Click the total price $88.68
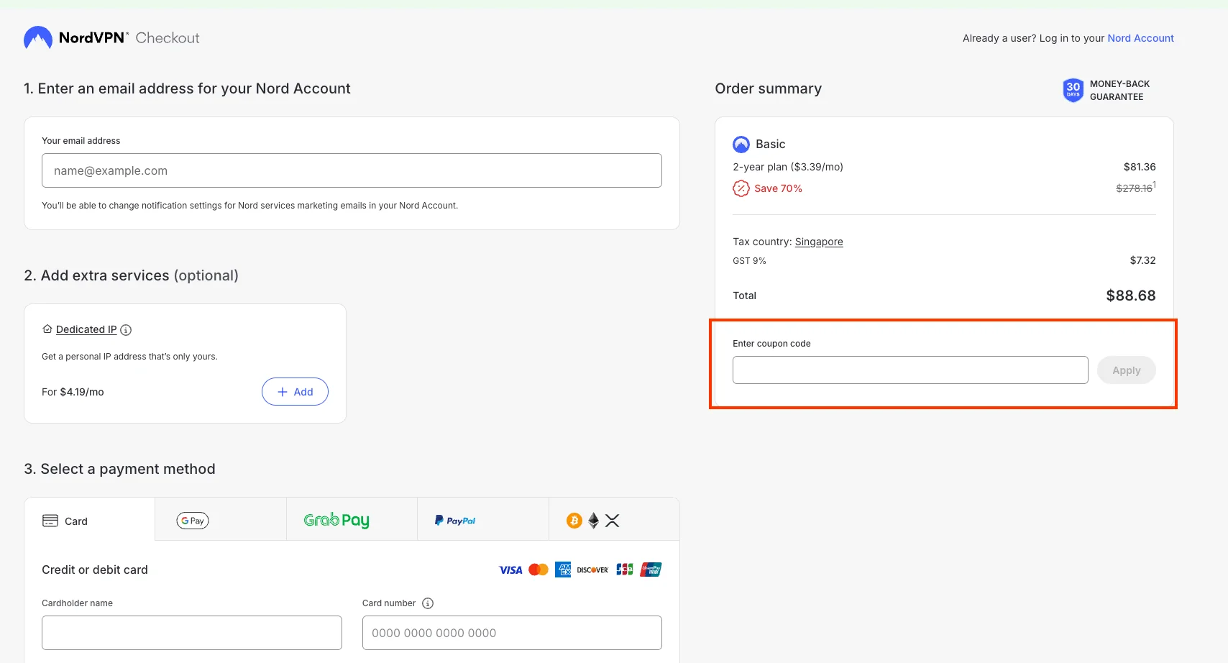The image size is (1228, 663). pos(1131,296)
